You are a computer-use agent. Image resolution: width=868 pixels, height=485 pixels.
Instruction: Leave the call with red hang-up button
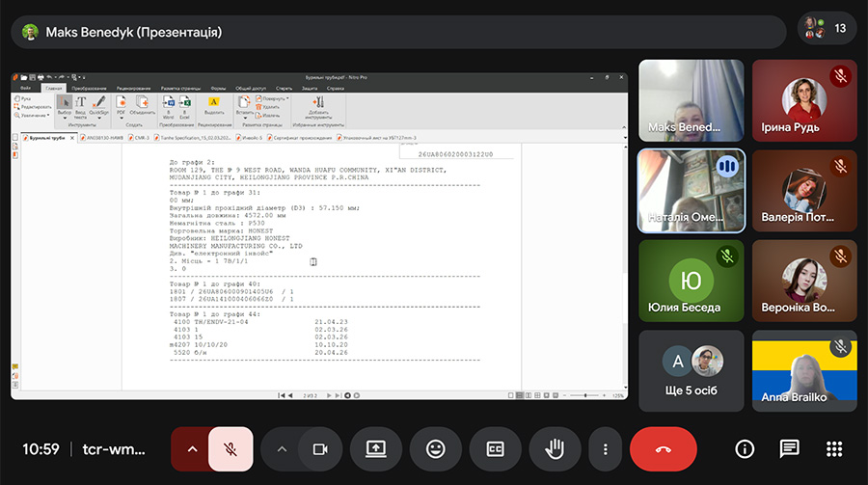663,449
